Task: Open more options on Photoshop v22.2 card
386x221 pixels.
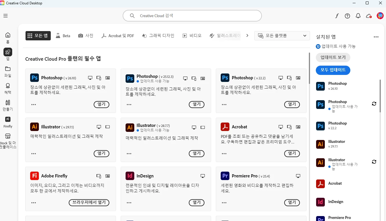Action: click(x=224, y=105)
